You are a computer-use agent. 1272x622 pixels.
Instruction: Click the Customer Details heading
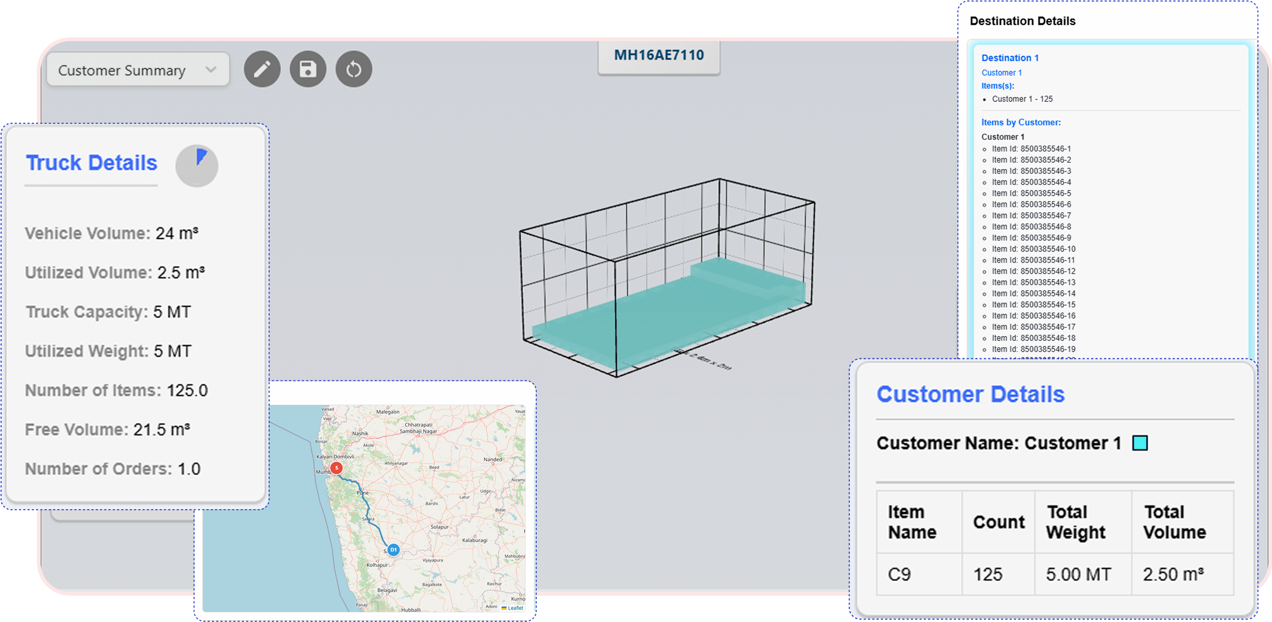[x=970, y=394]
